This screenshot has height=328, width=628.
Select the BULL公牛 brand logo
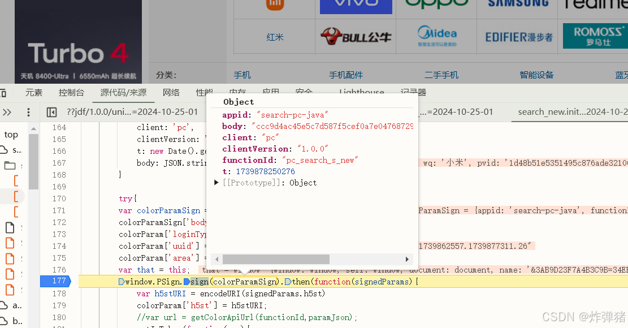coord(356,36)
